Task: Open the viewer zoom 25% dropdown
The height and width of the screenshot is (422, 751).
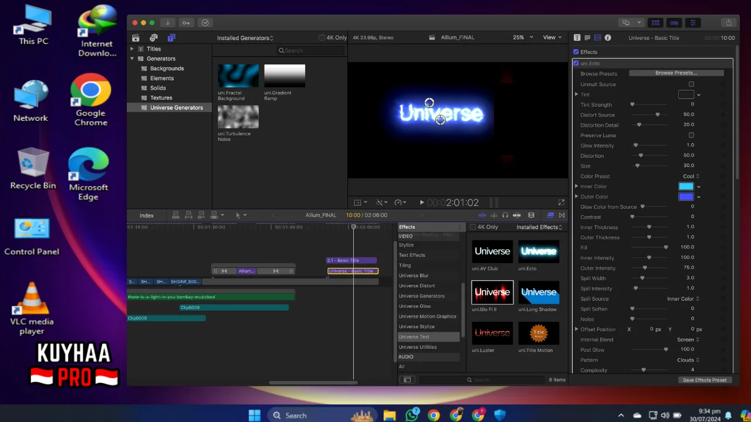Action: (523, 38)
